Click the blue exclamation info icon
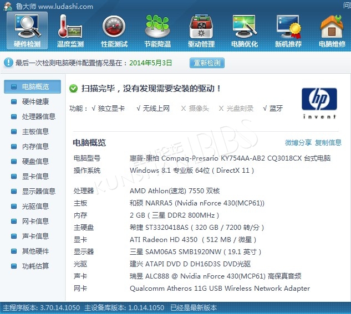The image size is (351, 314). pyautogui.click(x=8, y=63)
